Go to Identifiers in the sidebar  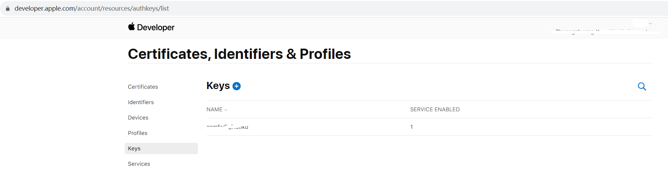141,102
